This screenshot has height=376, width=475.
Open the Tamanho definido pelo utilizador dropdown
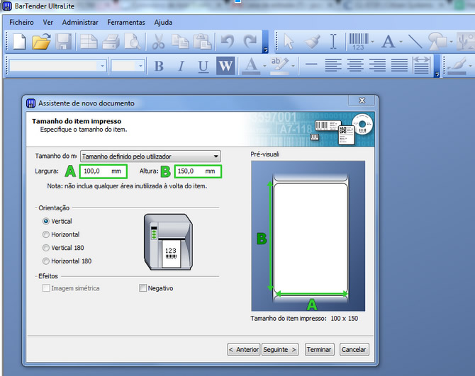[x=150, y=156]
